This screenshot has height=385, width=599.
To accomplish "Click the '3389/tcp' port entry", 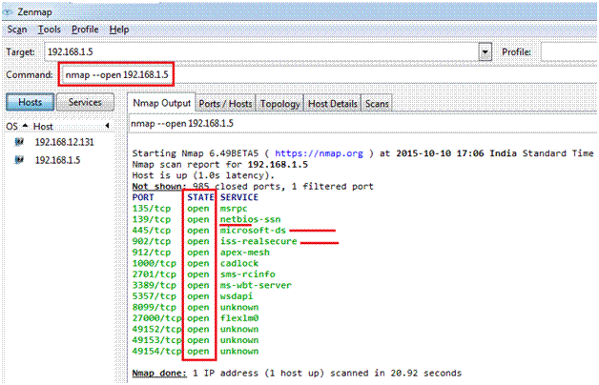I will [x=154, y=285].
